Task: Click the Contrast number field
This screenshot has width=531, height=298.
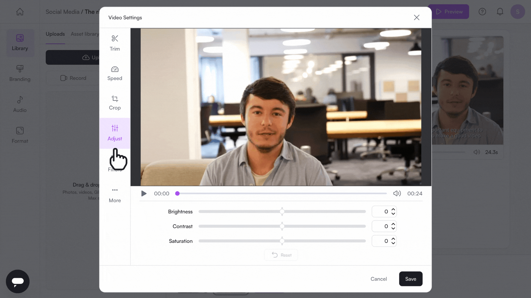Action: [x=384, y=226]
